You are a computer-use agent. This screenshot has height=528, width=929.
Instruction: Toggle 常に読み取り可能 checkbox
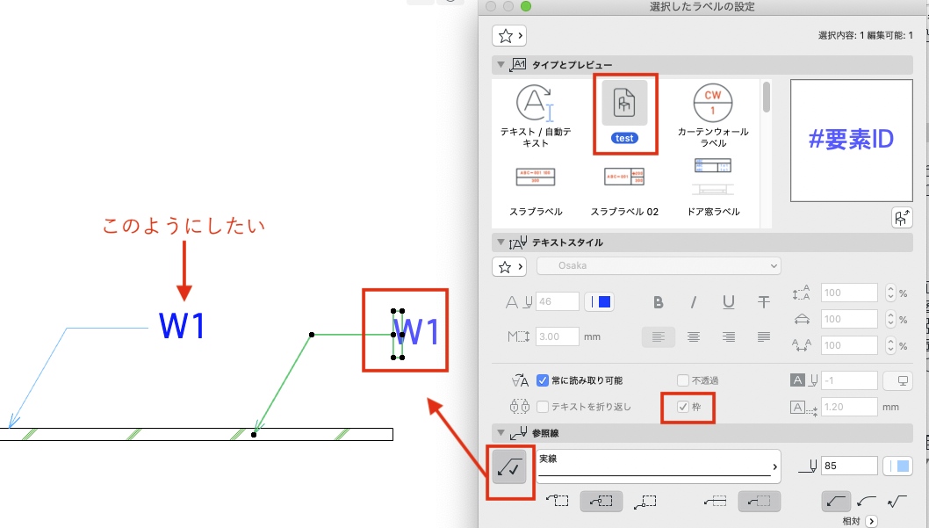click(542, 380)
